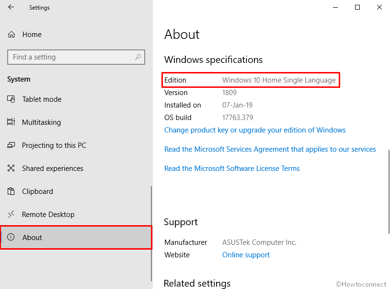The image size is (390, 289).
Task: Select the version value 1809
Action: [x=229, y=93]
